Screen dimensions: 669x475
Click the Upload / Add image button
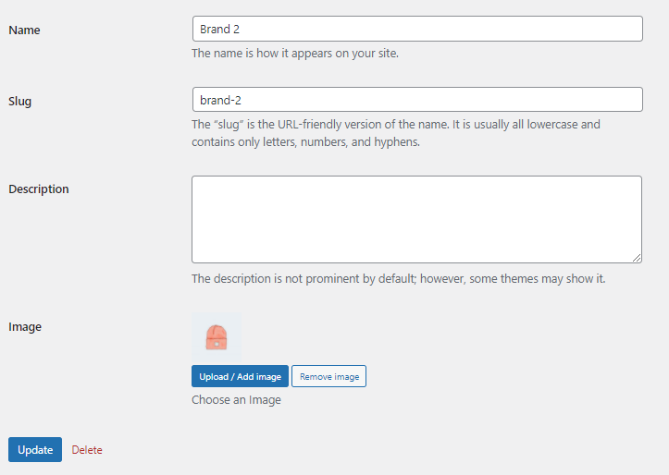point(240,377)
